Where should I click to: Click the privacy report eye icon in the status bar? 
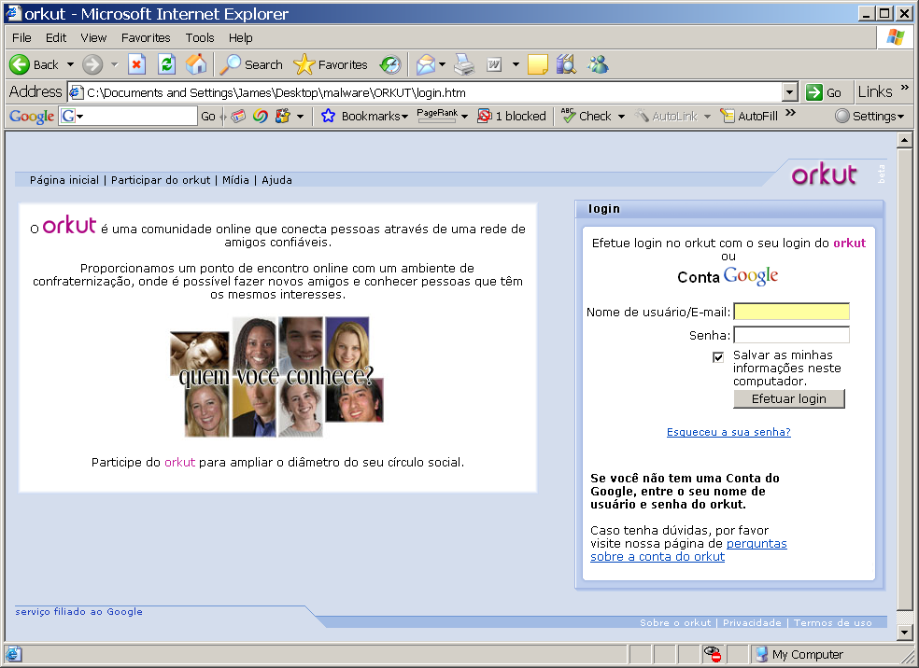pos(712,654)
